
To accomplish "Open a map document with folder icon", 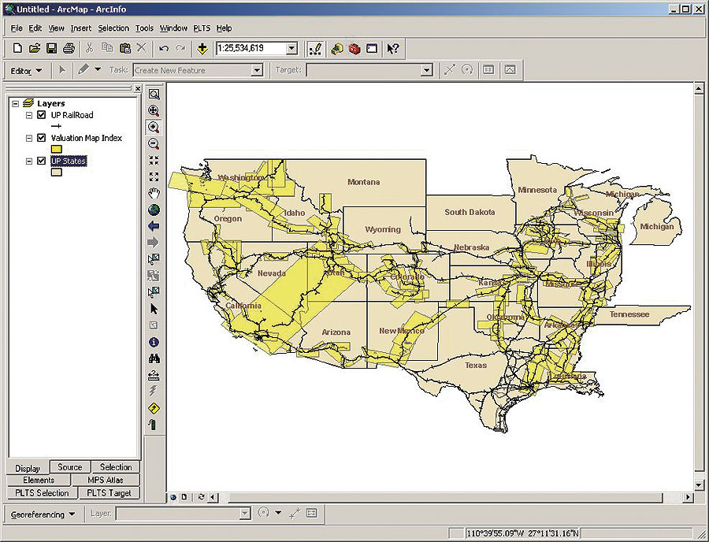I will [35, 48].
